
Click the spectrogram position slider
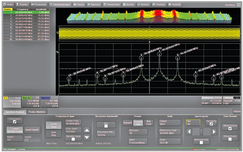(x=202, y=132)
